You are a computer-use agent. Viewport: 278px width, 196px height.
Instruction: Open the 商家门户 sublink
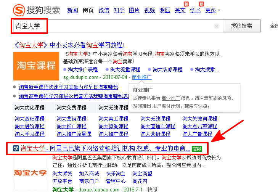click(x=89, y=181)
